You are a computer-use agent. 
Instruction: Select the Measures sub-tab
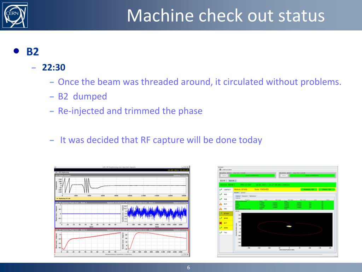pos(245,196)
